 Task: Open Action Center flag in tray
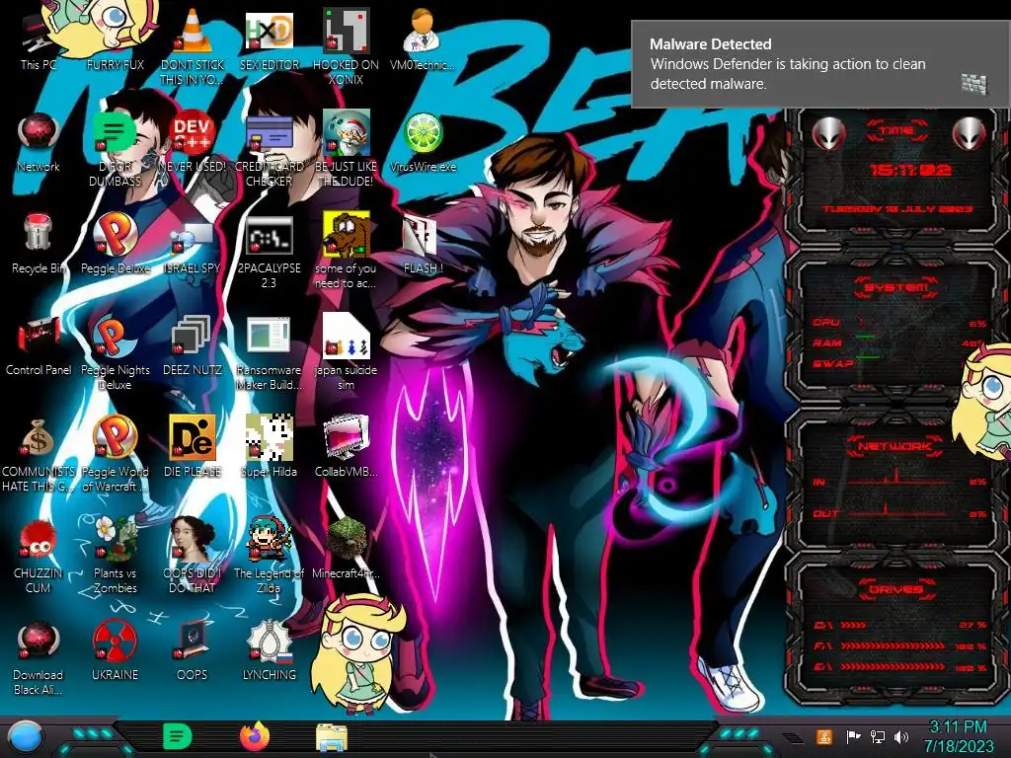pos(853,736)
